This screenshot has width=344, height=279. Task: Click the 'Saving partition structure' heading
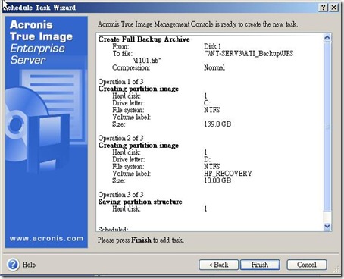pyautogui.click(x=140, y=202)
